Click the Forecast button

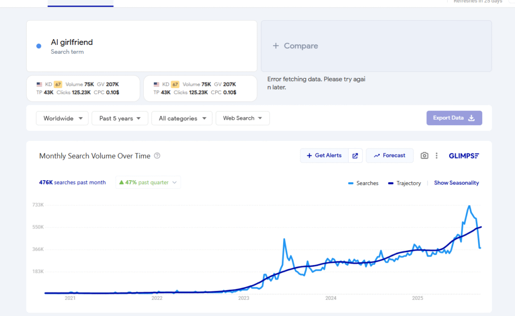click(389, 156)
